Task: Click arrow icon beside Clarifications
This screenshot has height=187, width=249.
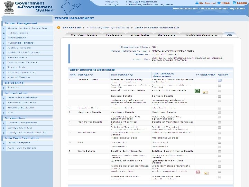Action: pyautogui.click(x=4, y=38)
